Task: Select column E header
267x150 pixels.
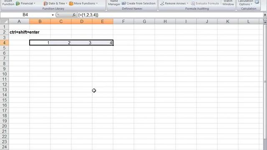Action: tap(103, 21)
